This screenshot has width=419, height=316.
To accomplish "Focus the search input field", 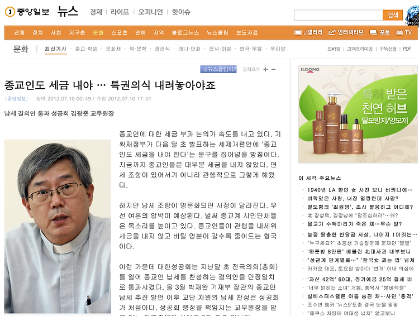I will [339, 15].
